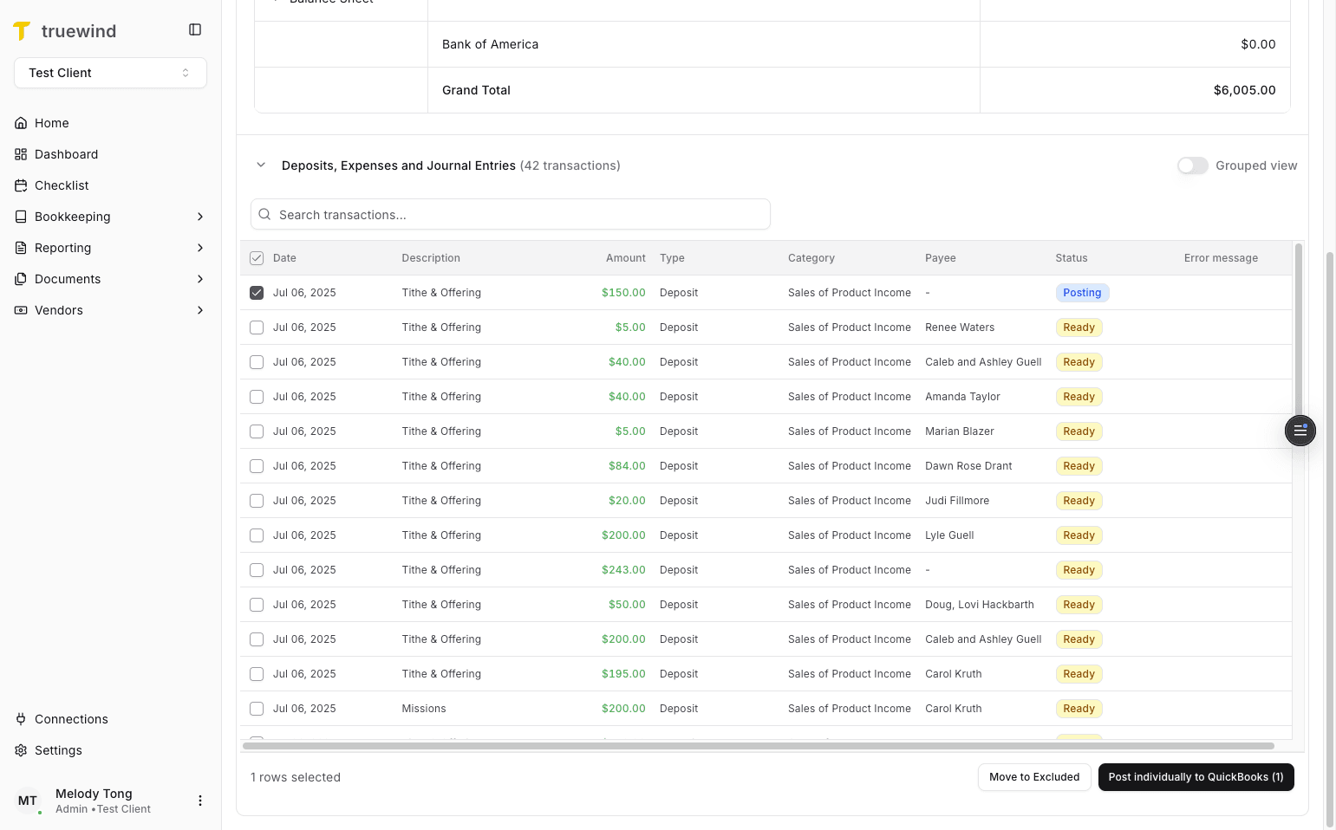Select the Judi Fillmore row checkbox
This screenshot has width=1336, height=830.
click(257, 501)
